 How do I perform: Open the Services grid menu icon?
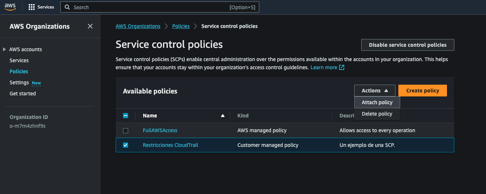click(x=32, y=7)
